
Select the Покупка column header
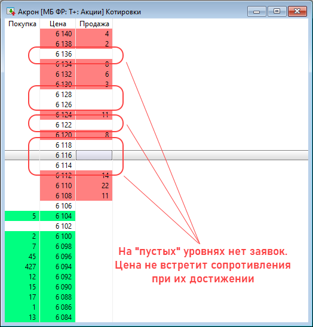pyautogui.click(x=22, y=24)
